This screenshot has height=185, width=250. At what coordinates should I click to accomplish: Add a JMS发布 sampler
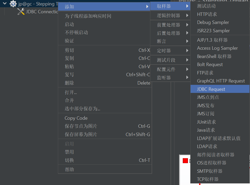220,106
